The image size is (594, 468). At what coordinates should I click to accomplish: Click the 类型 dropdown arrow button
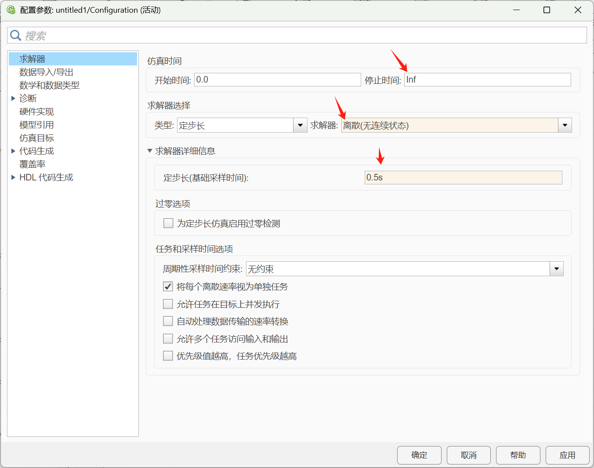[x=300, y=125]
